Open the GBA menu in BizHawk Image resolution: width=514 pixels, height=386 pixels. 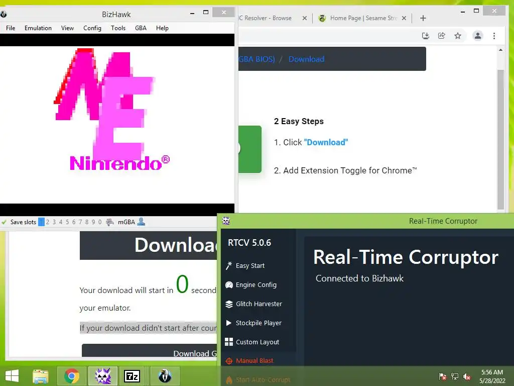(x=141, y=28)
